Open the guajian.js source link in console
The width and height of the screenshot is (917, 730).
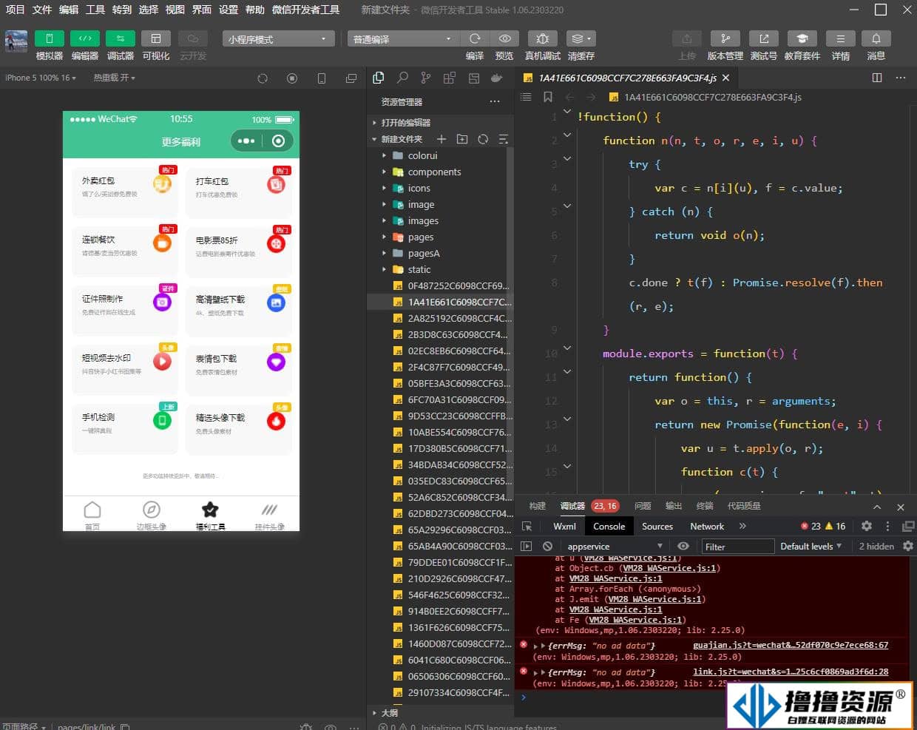(791, 645)
